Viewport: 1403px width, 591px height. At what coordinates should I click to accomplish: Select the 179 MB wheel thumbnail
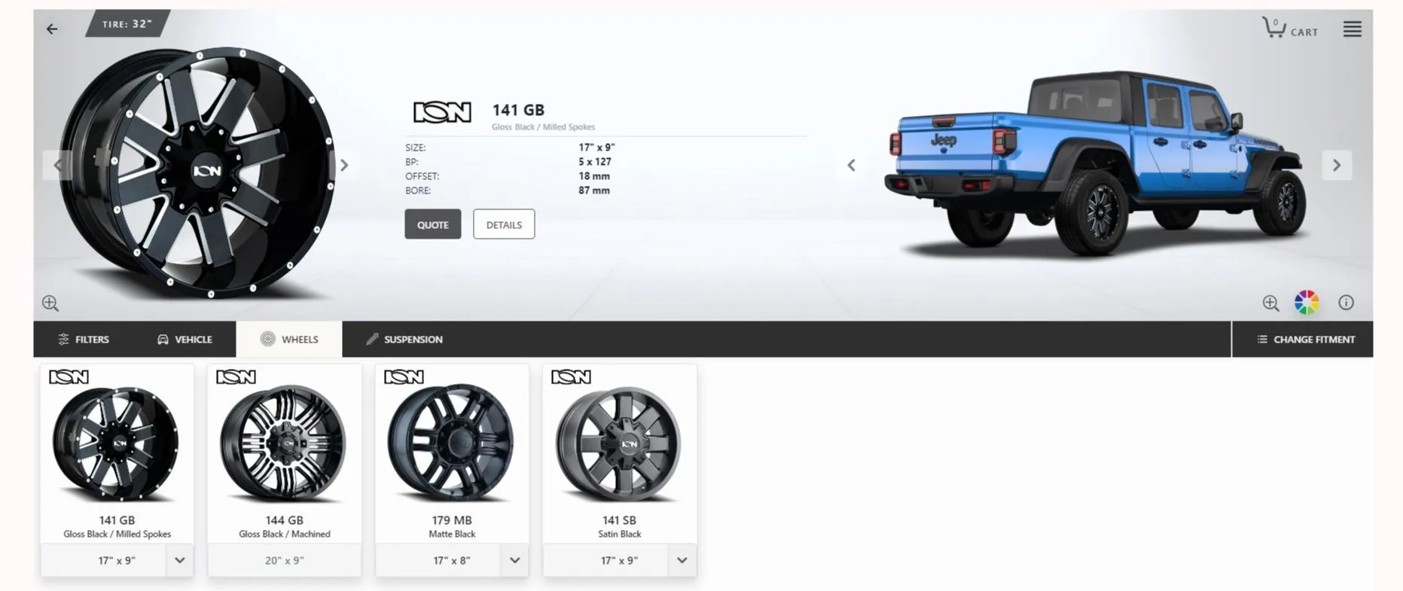click(452, 443)
